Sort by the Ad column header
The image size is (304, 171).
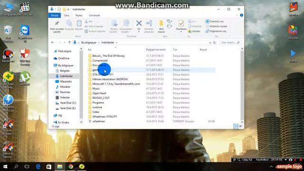click(89, 49)
